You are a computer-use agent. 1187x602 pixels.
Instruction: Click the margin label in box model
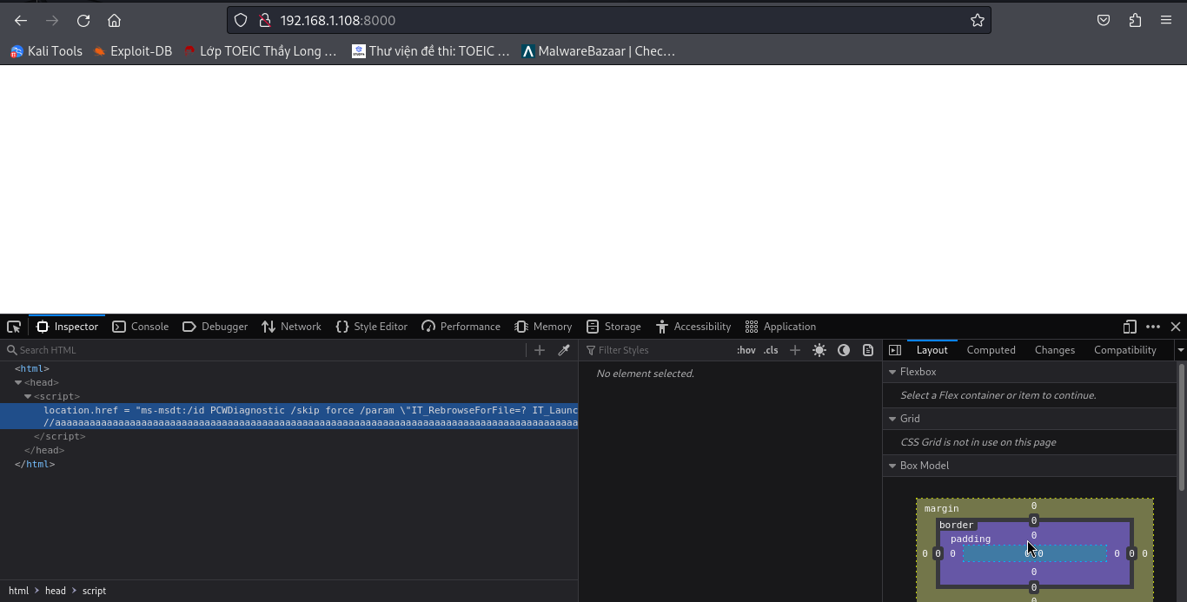942,508
